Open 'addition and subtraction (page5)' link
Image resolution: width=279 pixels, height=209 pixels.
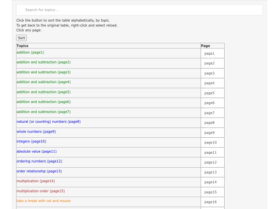43,92
